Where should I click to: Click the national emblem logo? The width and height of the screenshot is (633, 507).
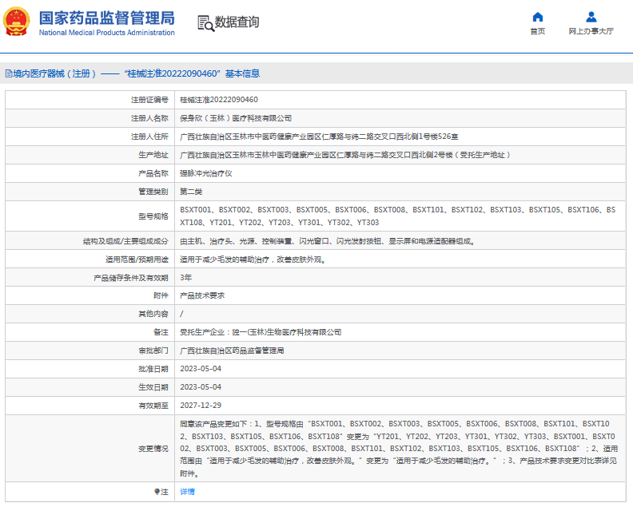(16, 22)
